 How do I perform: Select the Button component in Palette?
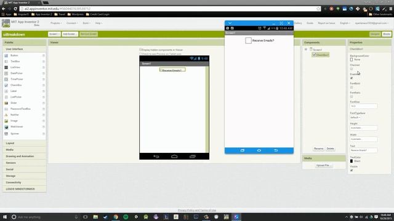point(14,55)
